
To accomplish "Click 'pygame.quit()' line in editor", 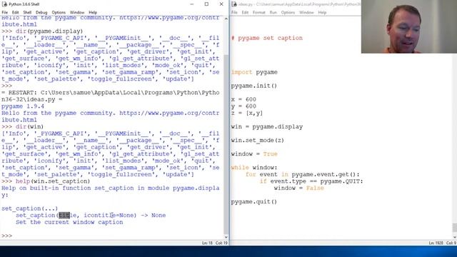I will coord(254,201).
